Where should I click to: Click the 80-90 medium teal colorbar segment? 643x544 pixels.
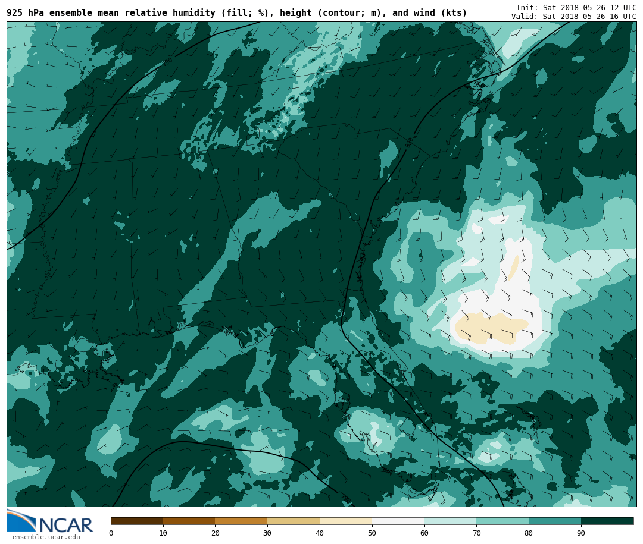tap(555, 521)
